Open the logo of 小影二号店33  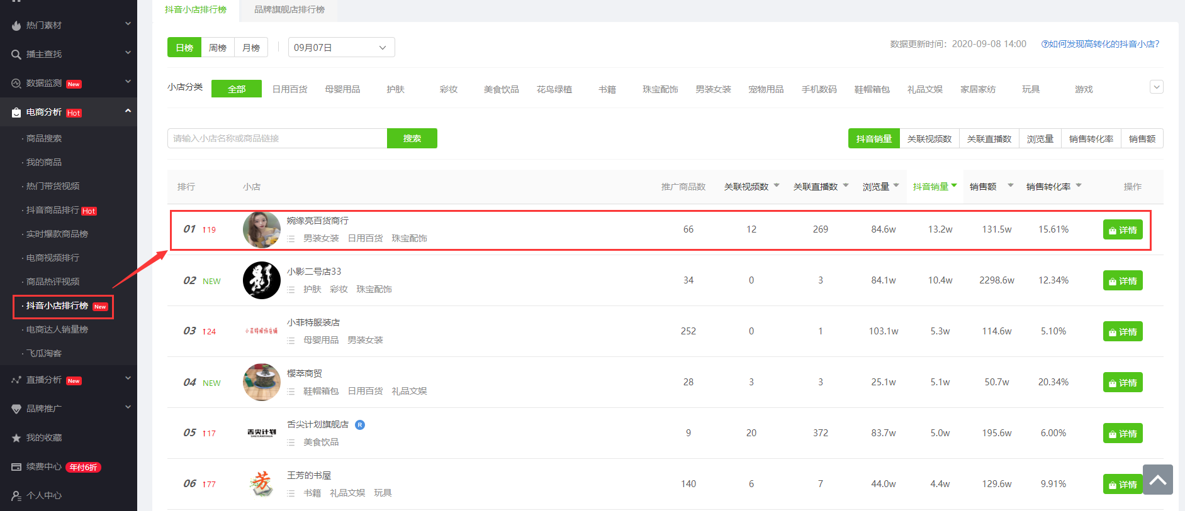pos(262,280)
